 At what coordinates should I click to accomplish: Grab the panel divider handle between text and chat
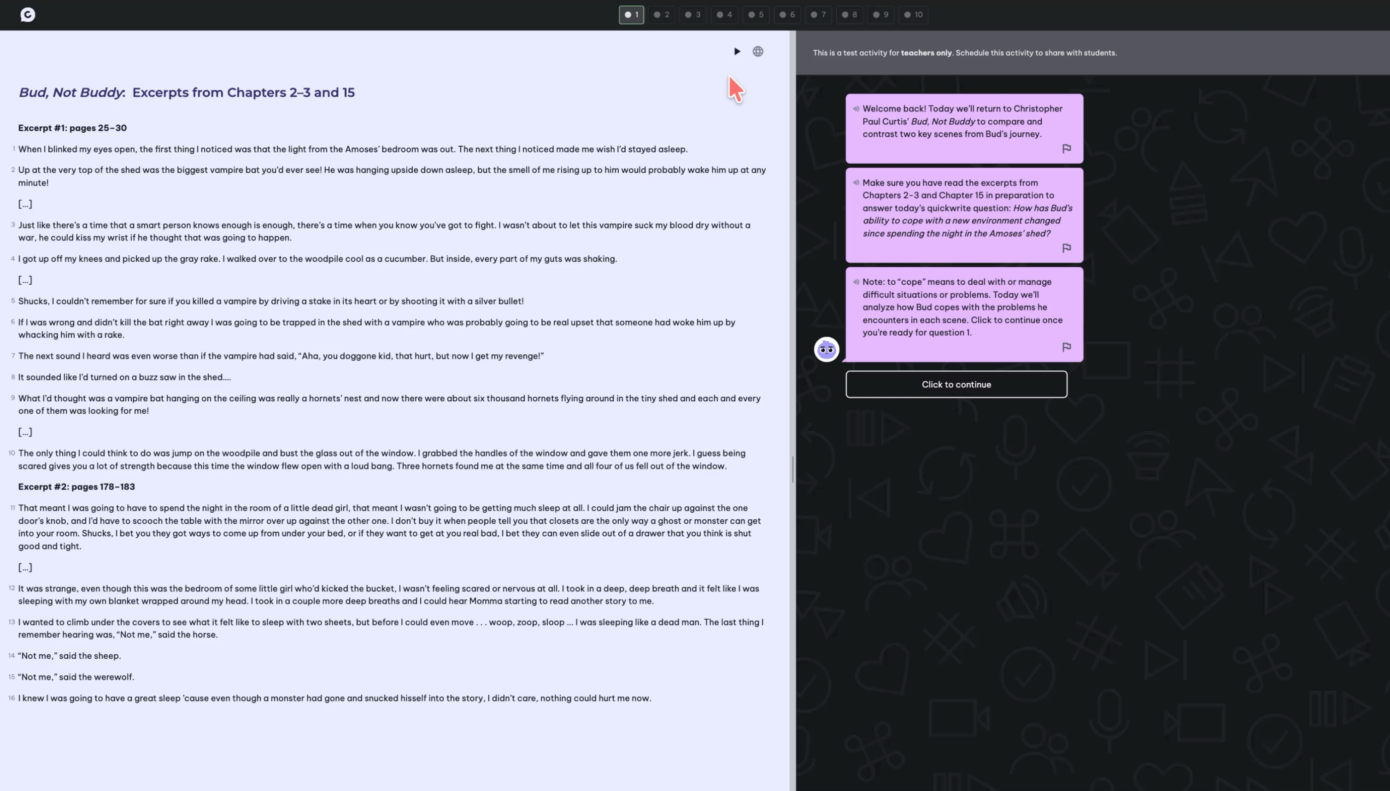coord(792,469)
